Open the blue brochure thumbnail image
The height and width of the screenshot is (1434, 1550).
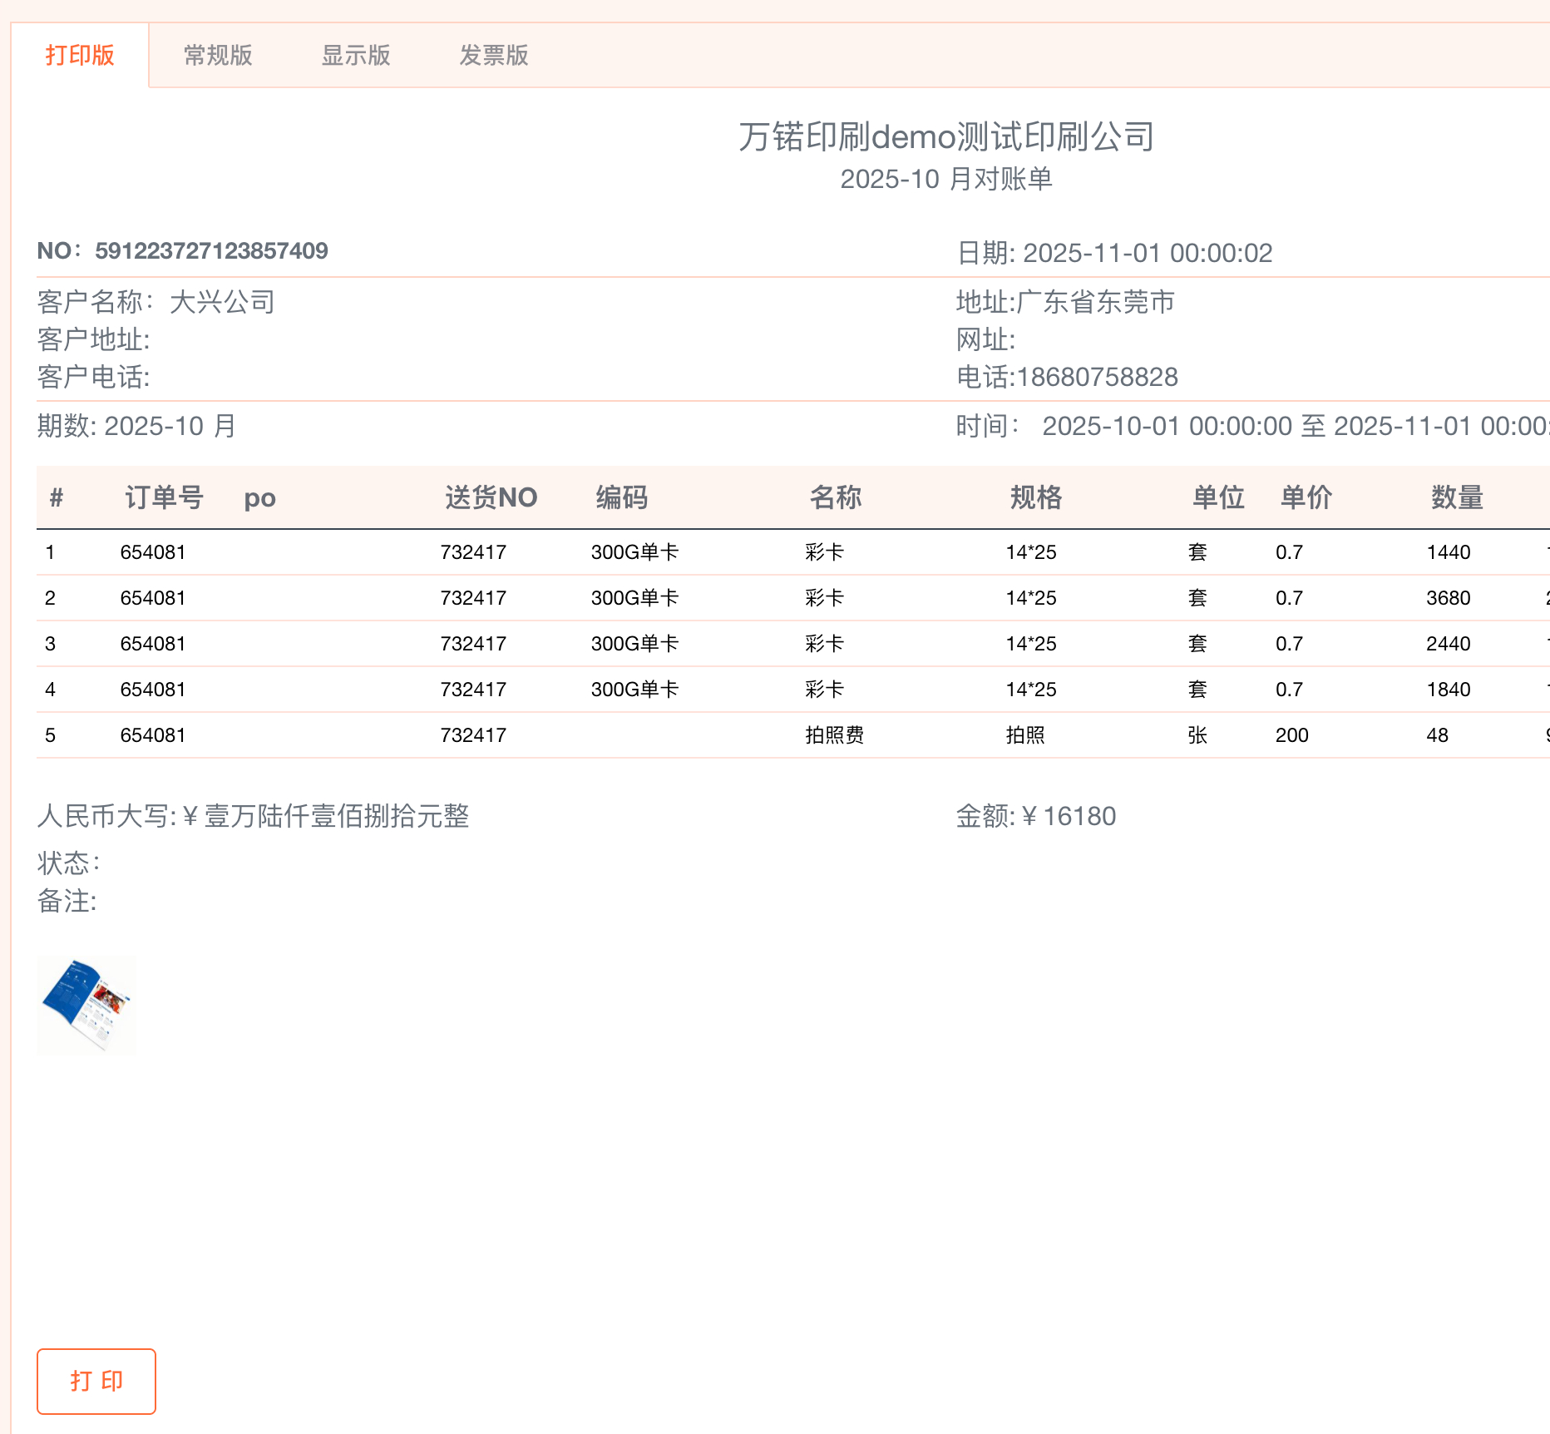tap(86, 1004)
